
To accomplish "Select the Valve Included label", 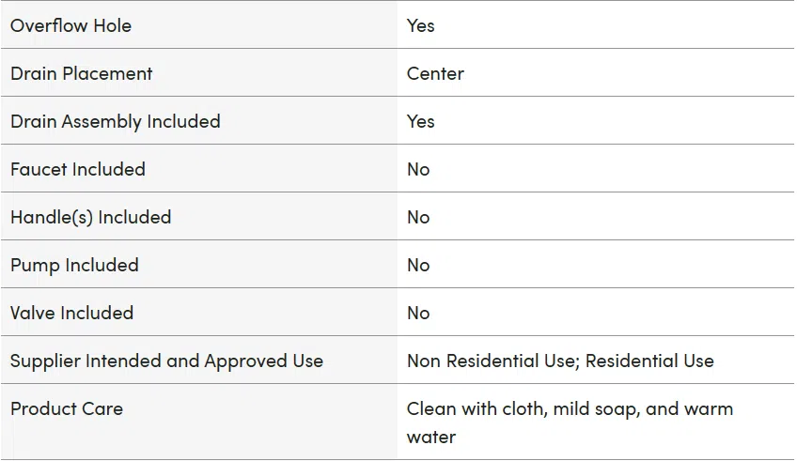I will pyautogui.click(x=71, y=313).
